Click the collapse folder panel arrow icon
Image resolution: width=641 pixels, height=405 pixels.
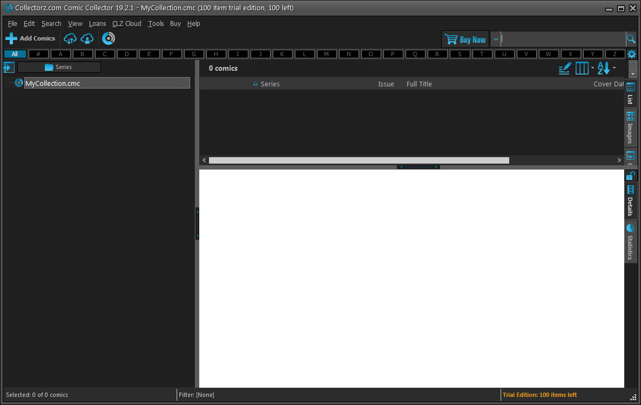click(9, 67)
